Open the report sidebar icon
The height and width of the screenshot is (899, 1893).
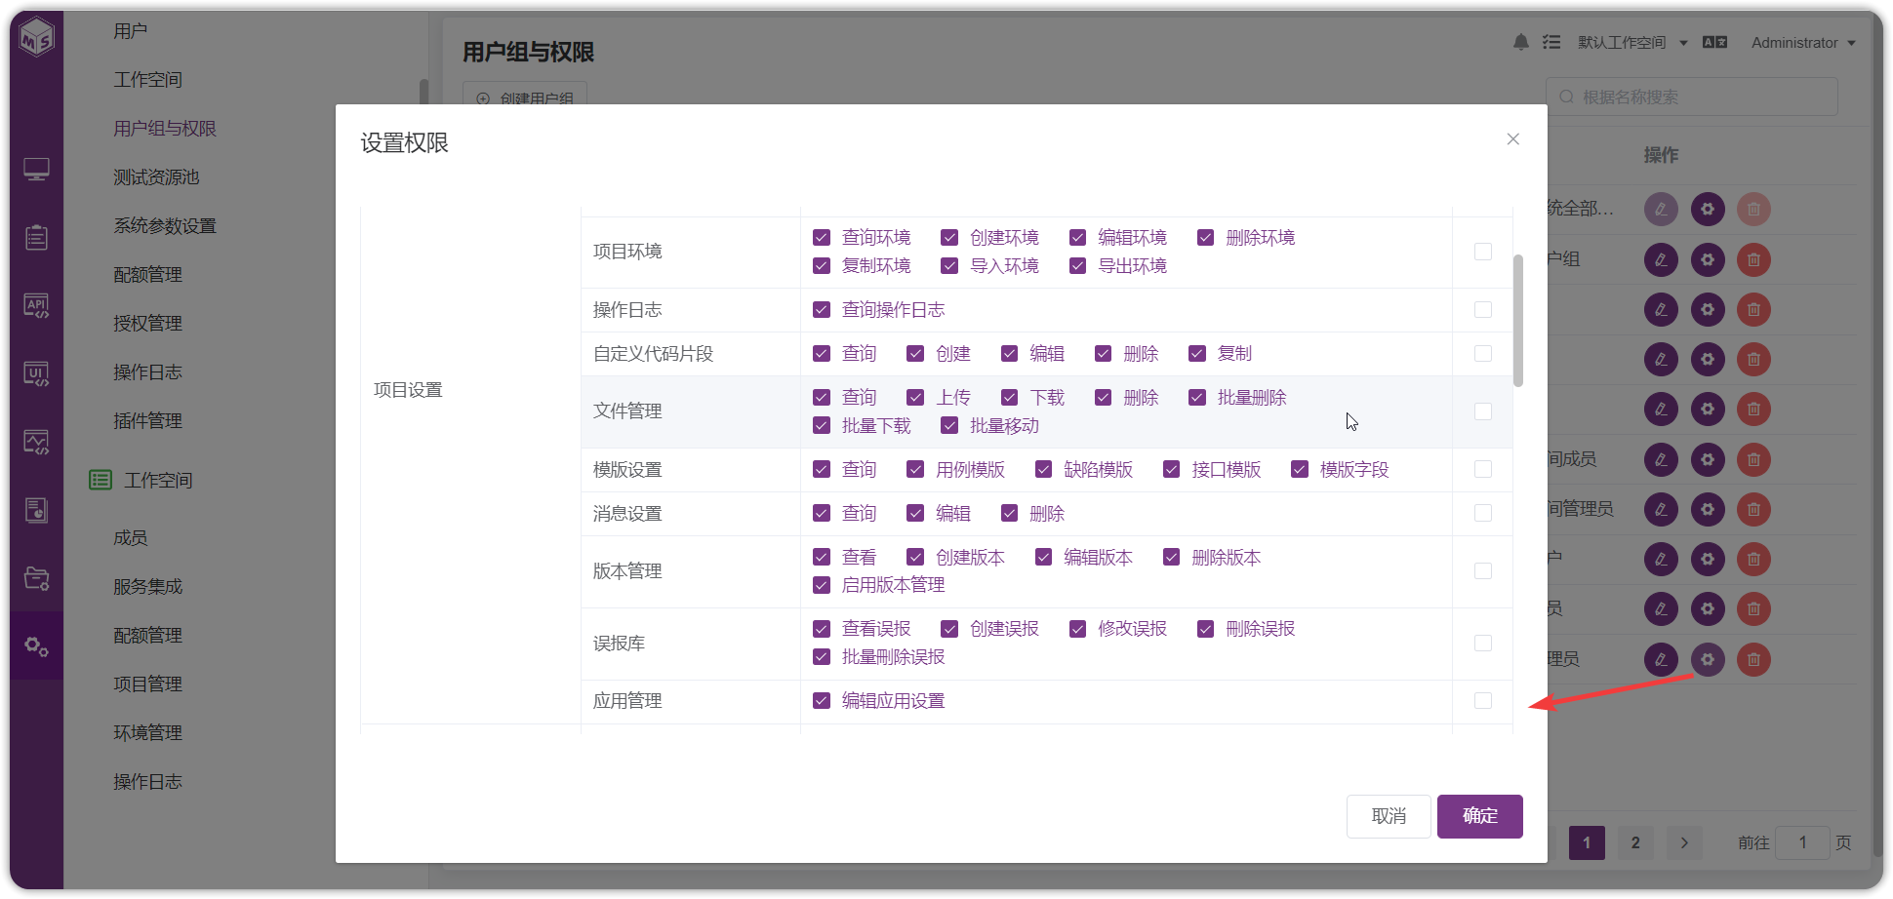(x=37, y=510)
